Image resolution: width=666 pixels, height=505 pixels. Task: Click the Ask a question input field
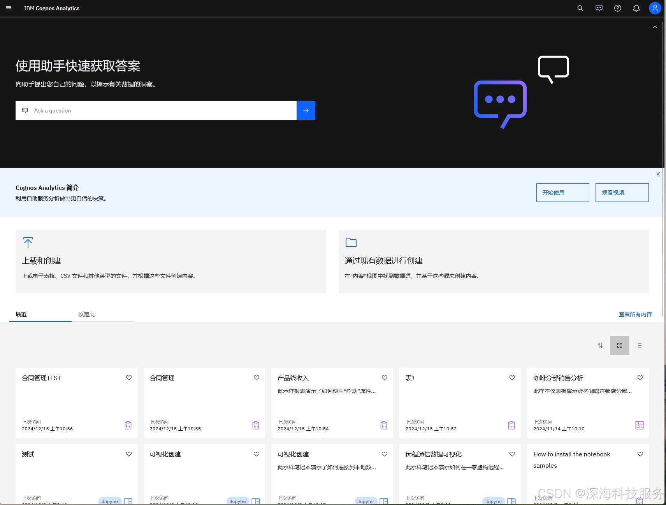point(156,110)
